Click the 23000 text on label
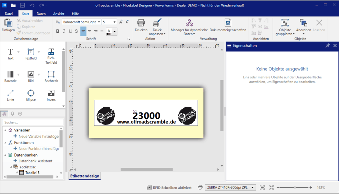This screenshot has width=339, height=194. pos(146,116)
